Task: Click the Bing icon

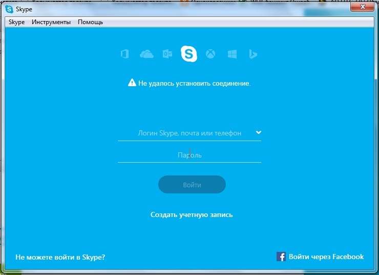Action: [x=253, y=54]
